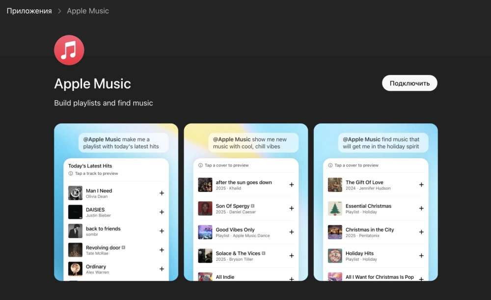Add DAISIES by Justin Bieber with plus
The image size is (491, 300).
tap(162, 212)
